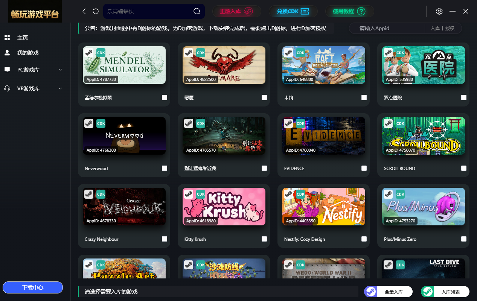Image resolution: width=477 pixels, height=301 pixels.
Task: Click the CDK badge on Last Dive cover
Action: coord(400,265)
